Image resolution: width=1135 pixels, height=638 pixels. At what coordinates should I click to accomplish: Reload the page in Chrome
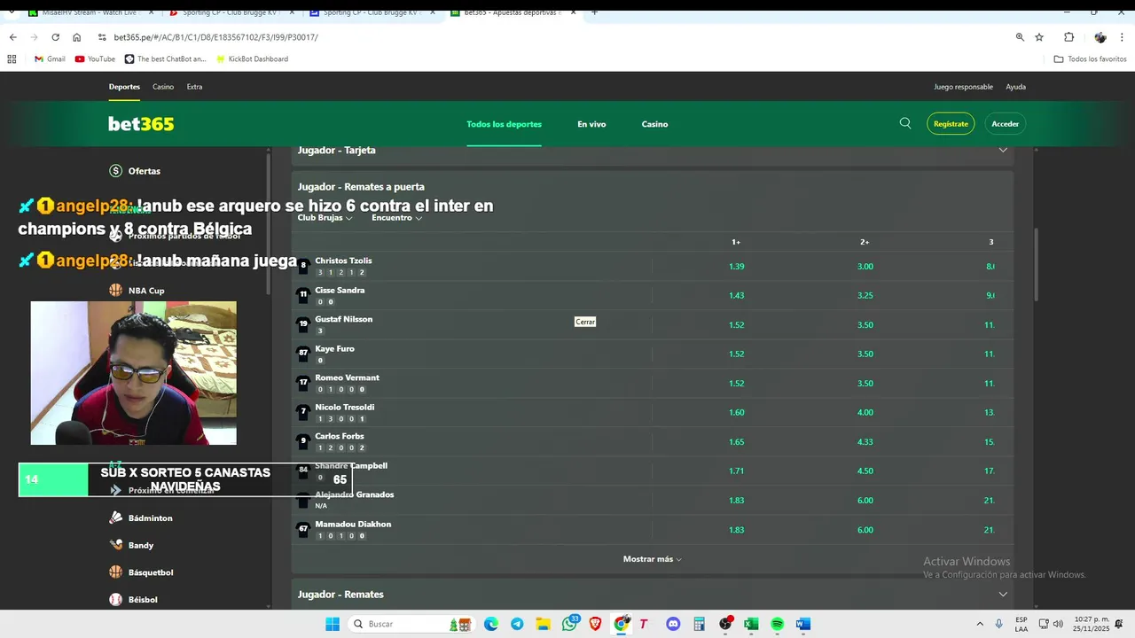(55, 37)
